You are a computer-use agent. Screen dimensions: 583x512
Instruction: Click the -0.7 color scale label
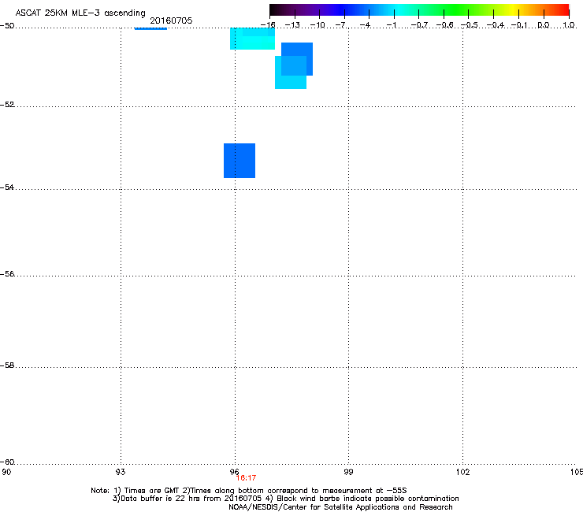point(419,25)
